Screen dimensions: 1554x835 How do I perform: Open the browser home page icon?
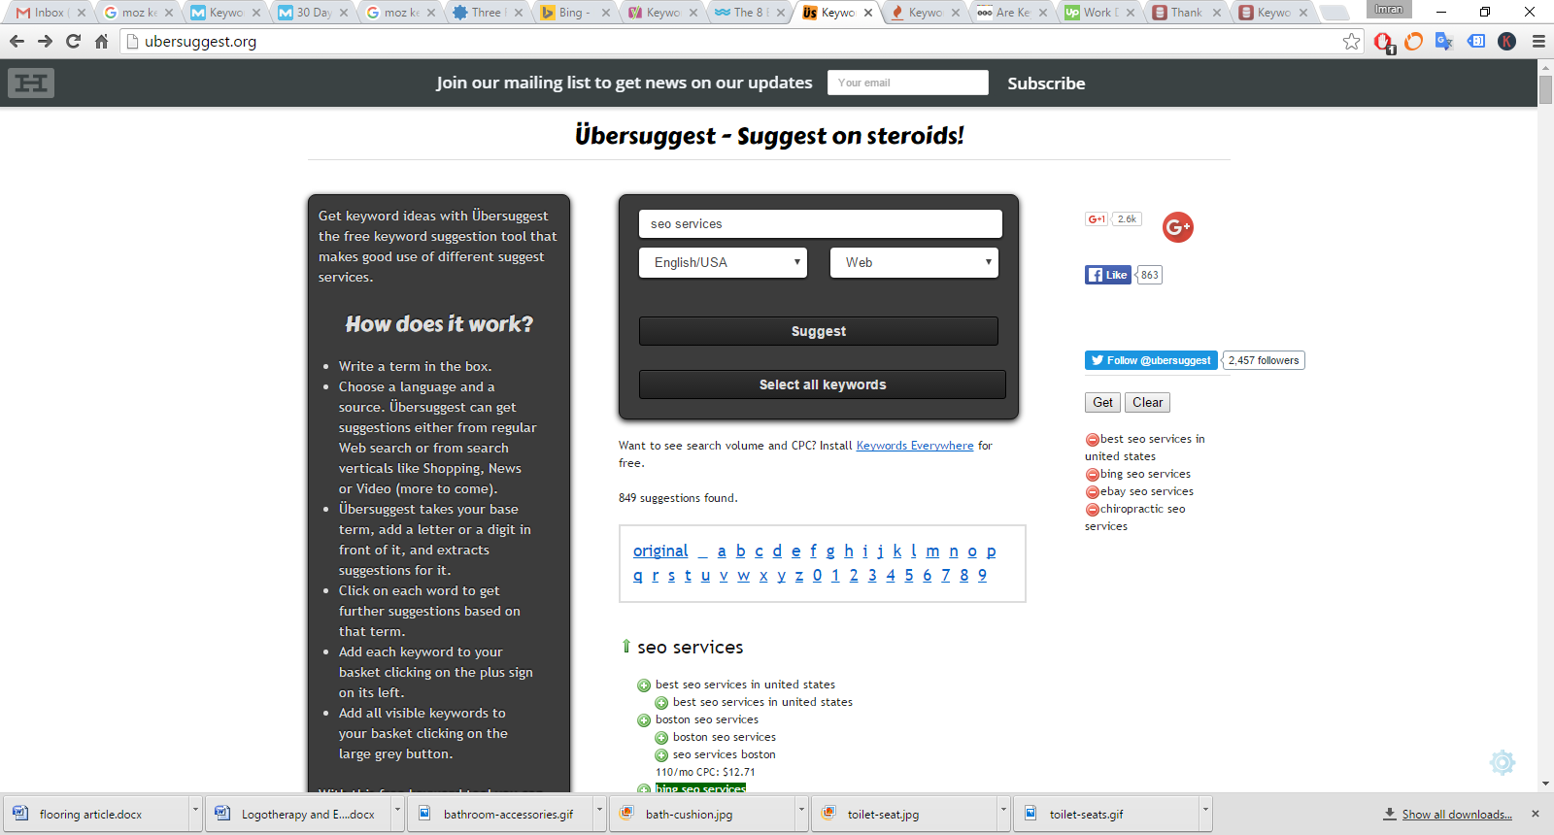pyautogui.click(x=101, y=42)
